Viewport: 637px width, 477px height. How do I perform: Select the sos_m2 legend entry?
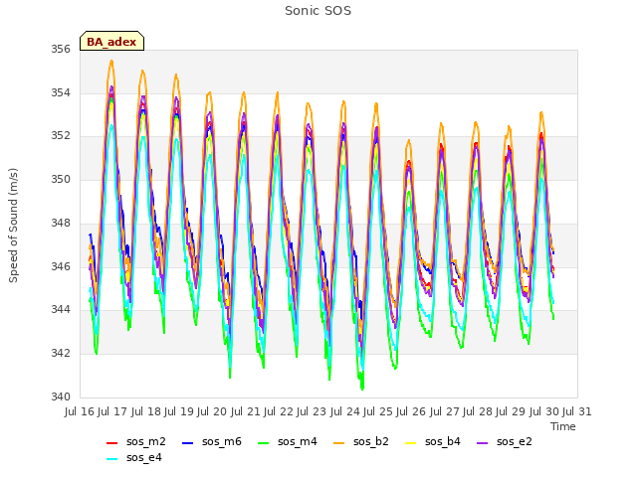click(x=136, y=441)
